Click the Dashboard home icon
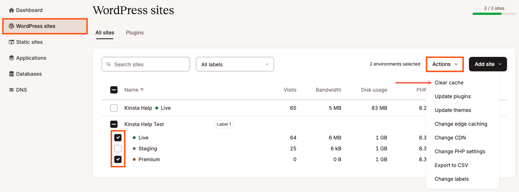The image size is (519, 192). point(12,10)
